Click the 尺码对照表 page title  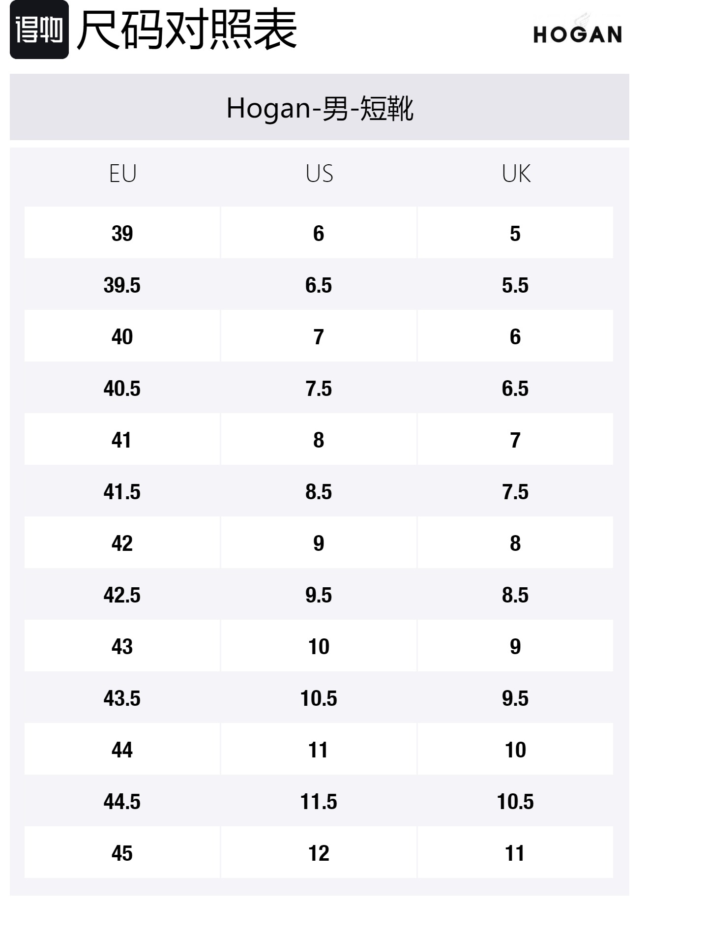(187, 30)
